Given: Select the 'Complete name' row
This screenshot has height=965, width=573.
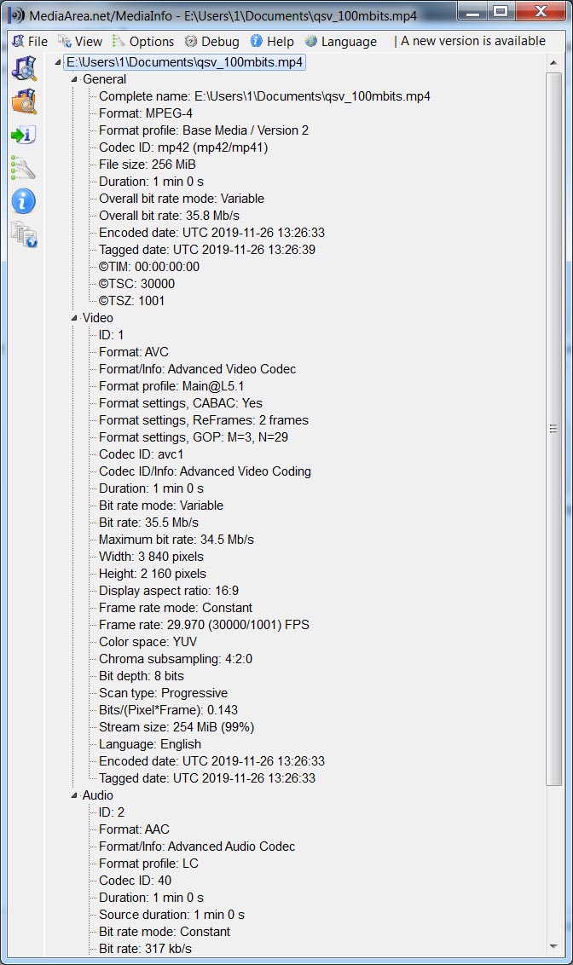Looking at the screenshot, I should pos(264,96).
